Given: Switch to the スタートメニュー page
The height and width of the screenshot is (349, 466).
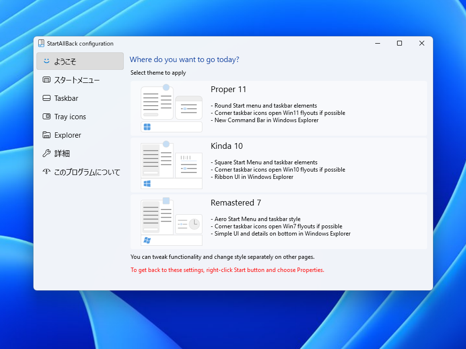Looking at the screenshot, I should click(x=80, y=79).
